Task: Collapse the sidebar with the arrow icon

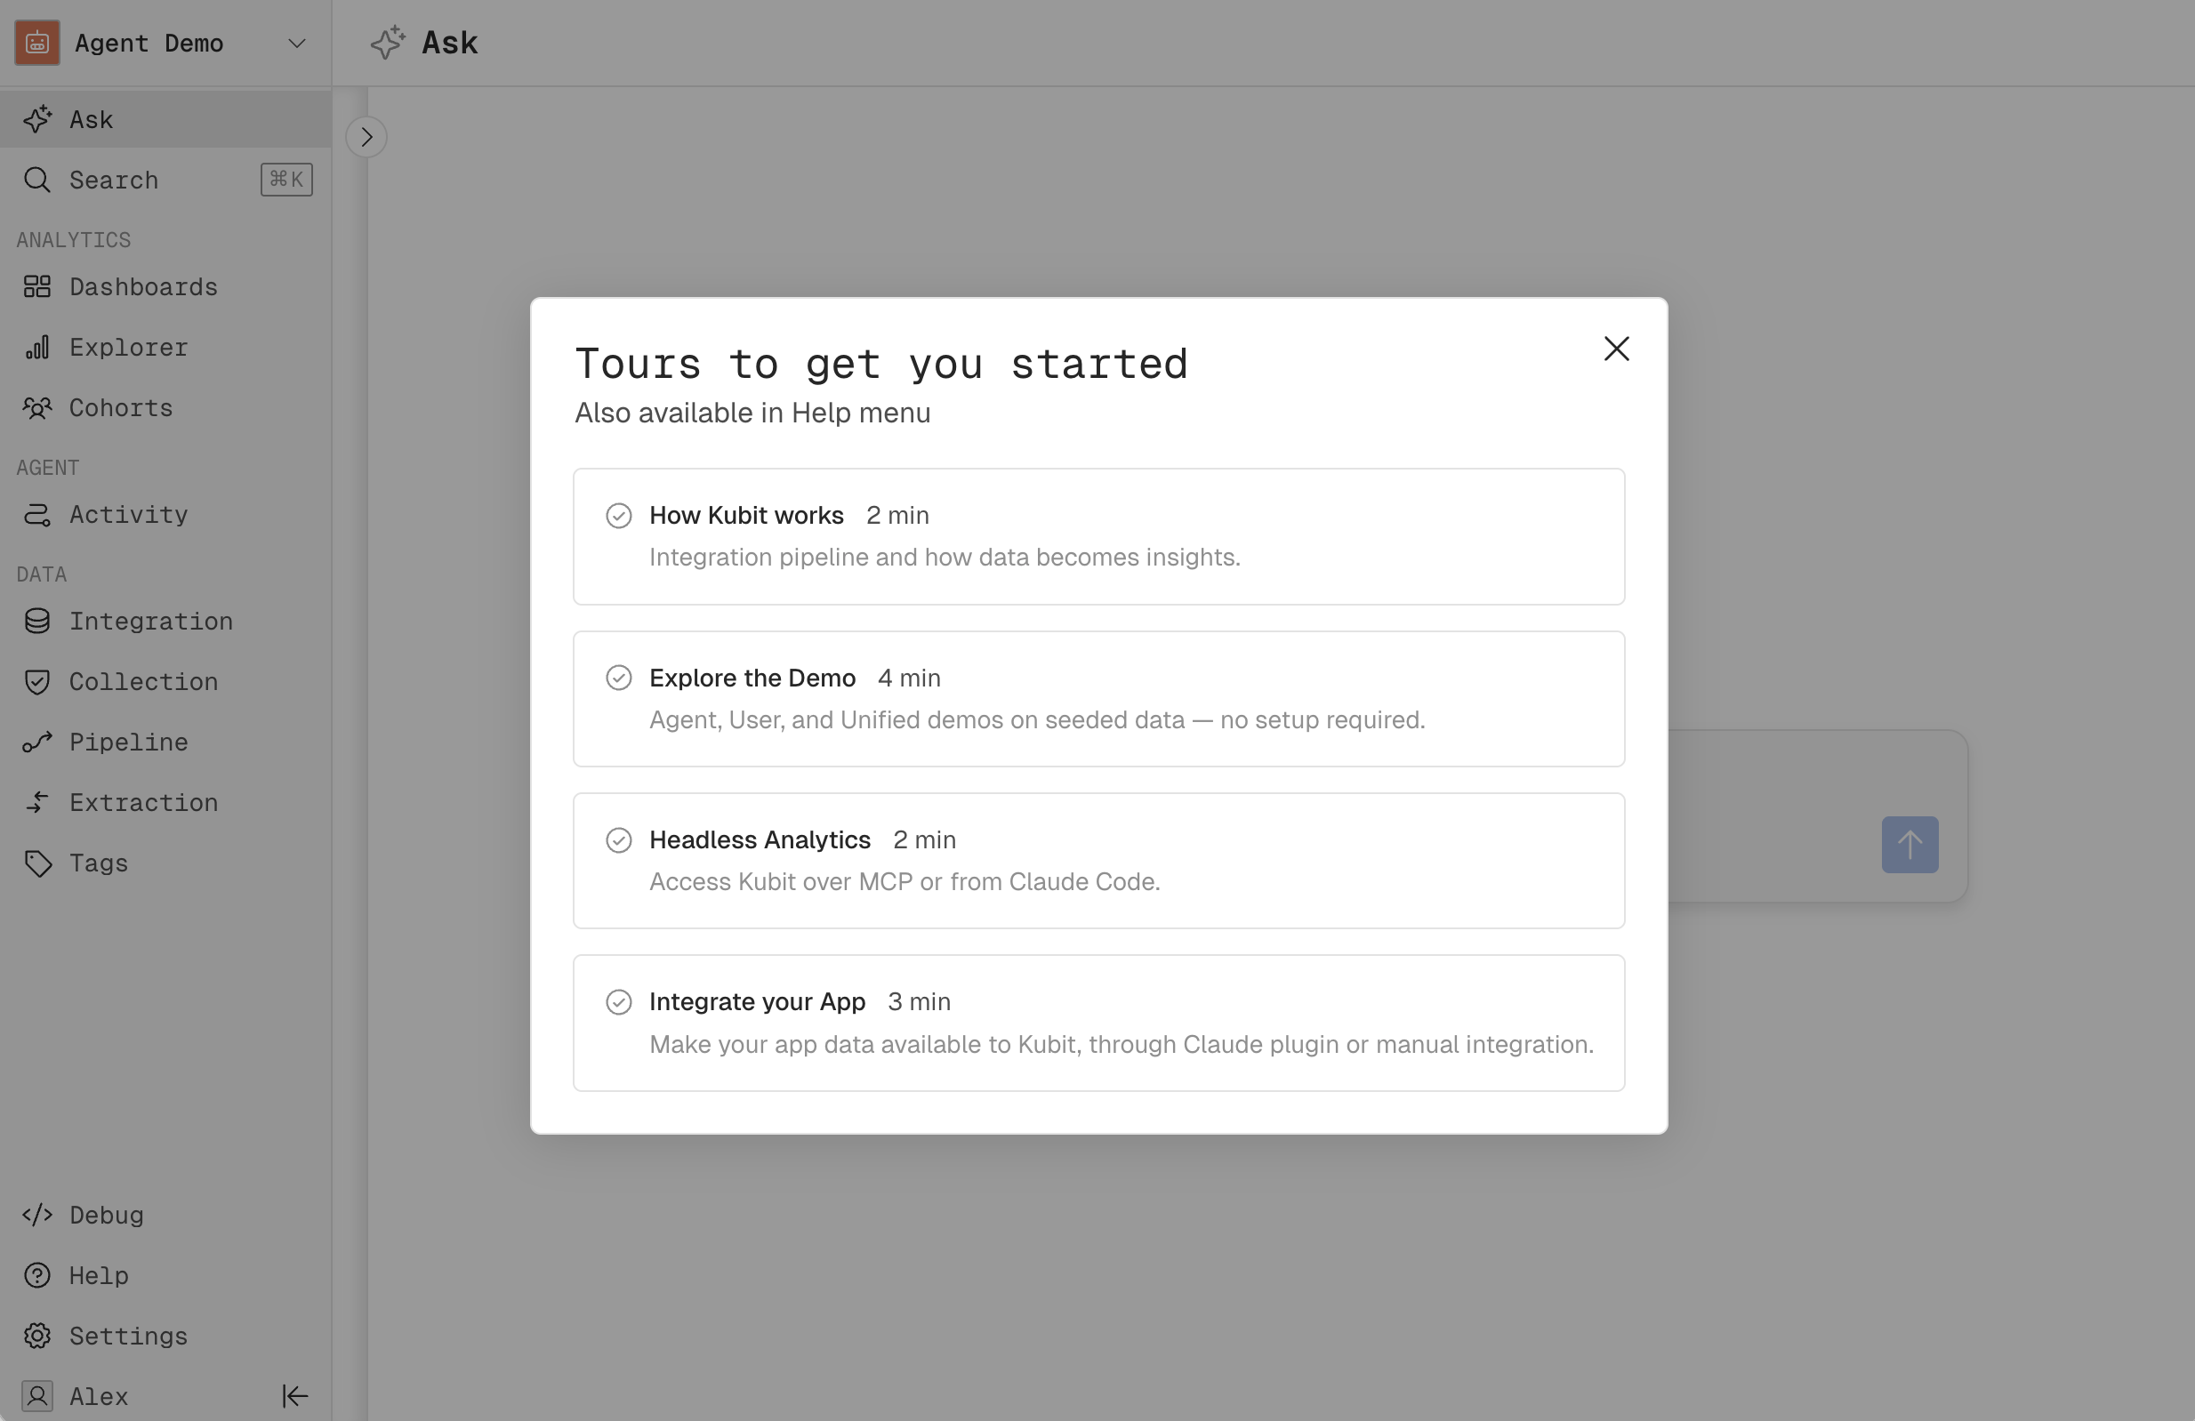Action: [295, 1396]
